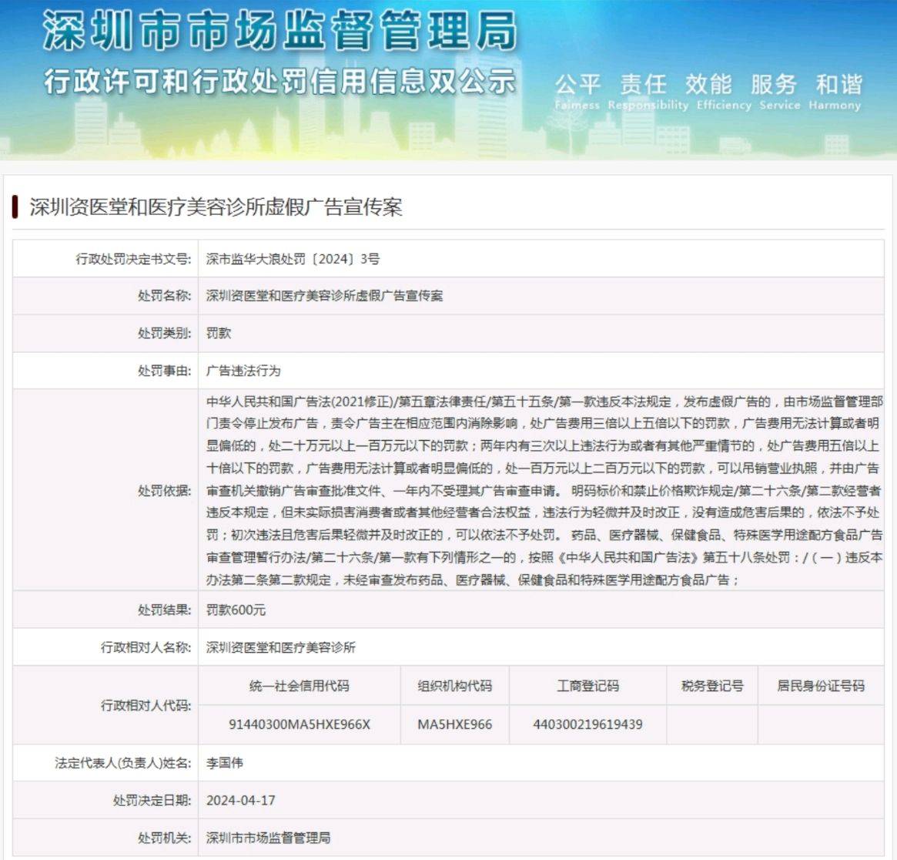Click the empty 税务登记号 cell

[711, 724]
